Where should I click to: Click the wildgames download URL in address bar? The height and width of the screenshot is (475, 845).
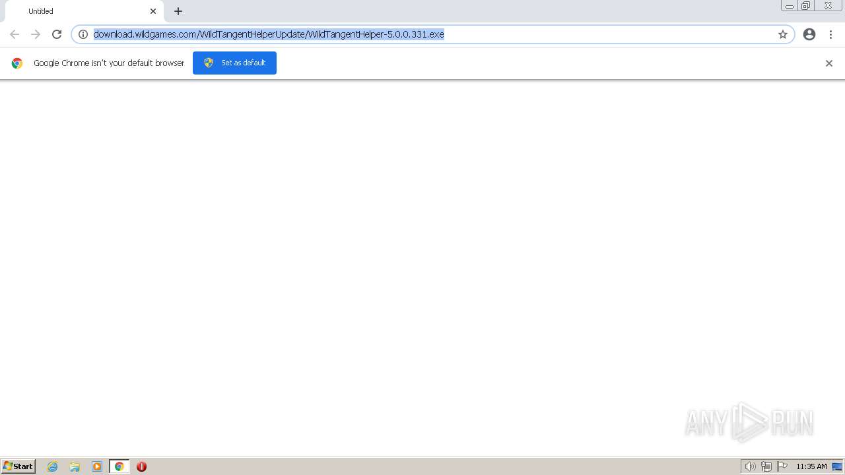click(x=269, y=34)
